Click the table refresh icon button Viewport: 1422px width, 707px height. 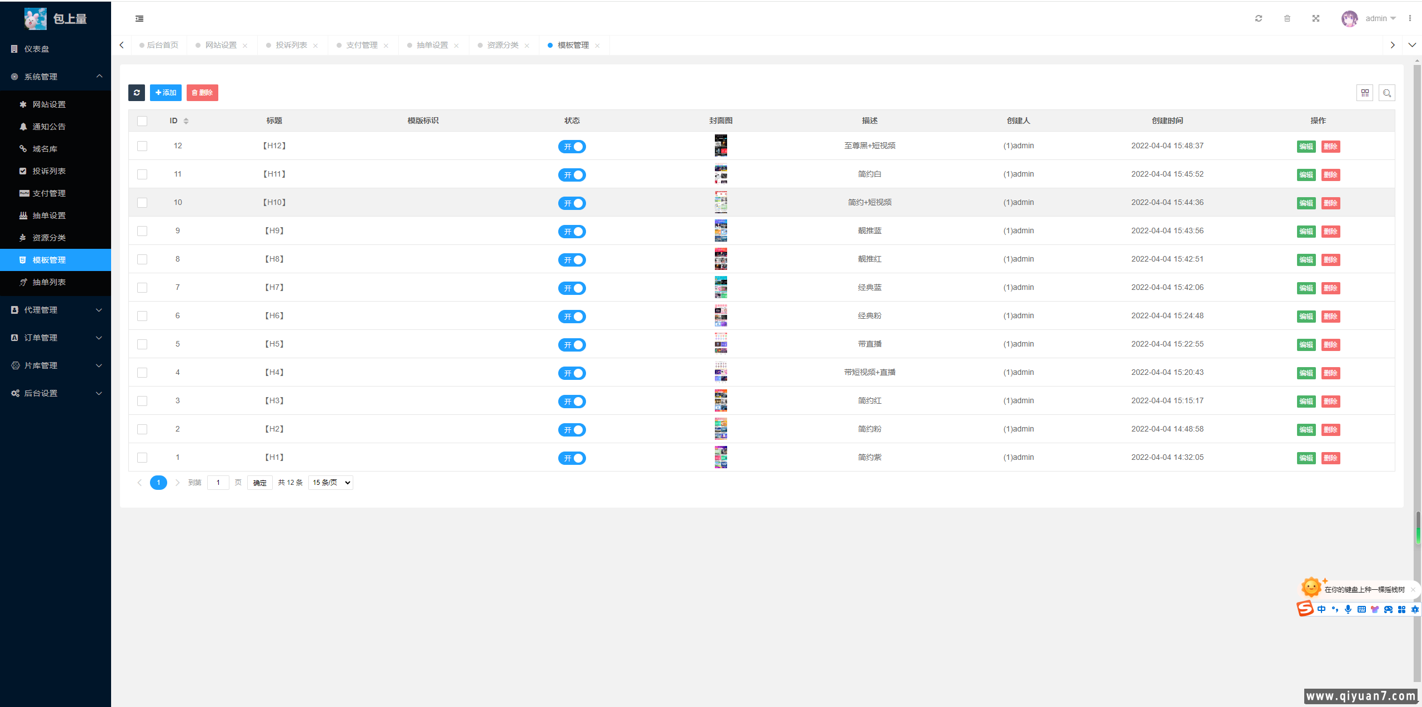click(137, 93)
